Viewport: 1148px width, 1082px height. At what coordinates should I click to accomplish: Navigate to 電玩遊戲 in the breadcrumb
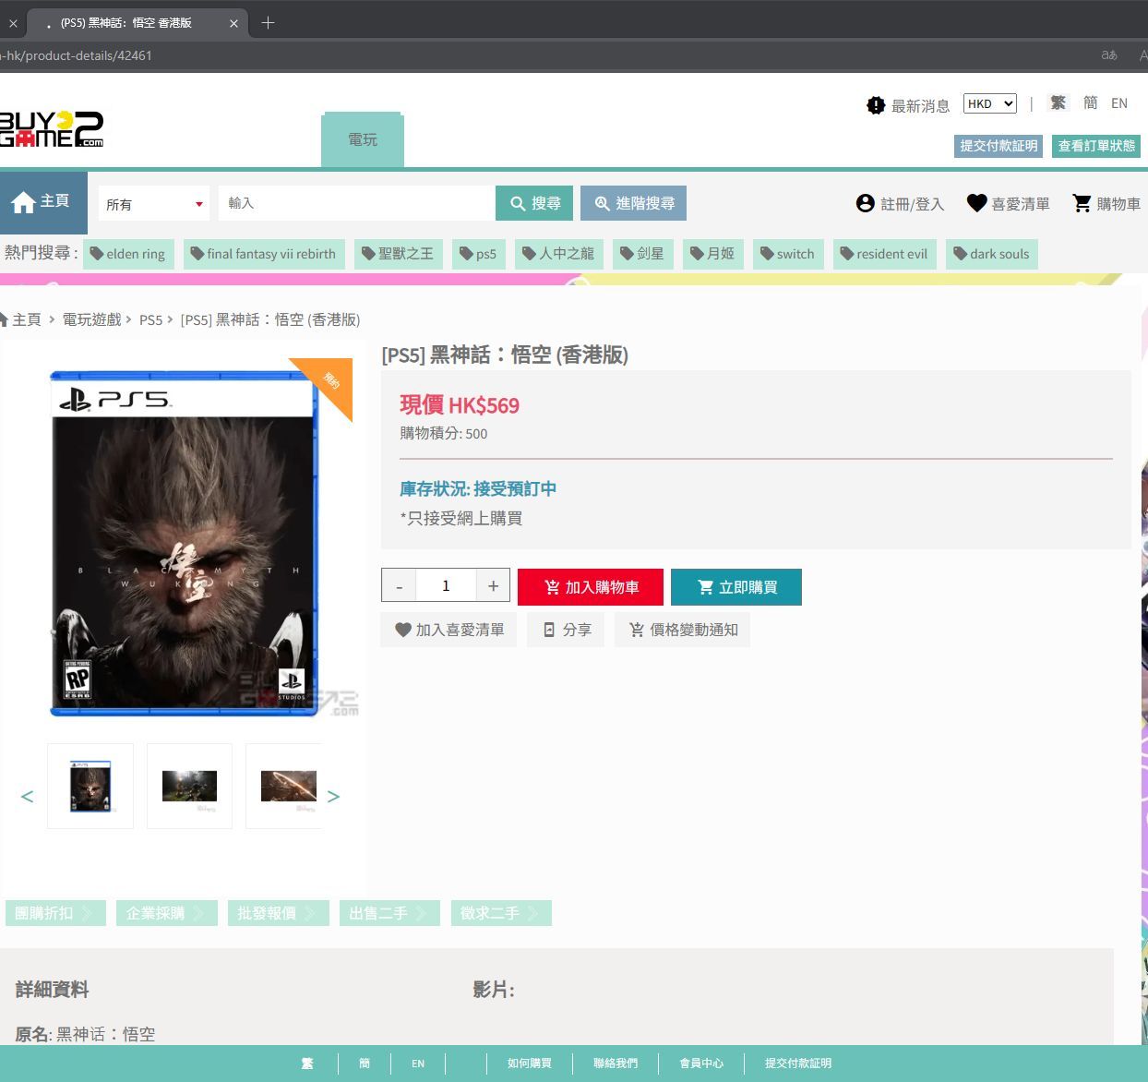coord(90,319)
